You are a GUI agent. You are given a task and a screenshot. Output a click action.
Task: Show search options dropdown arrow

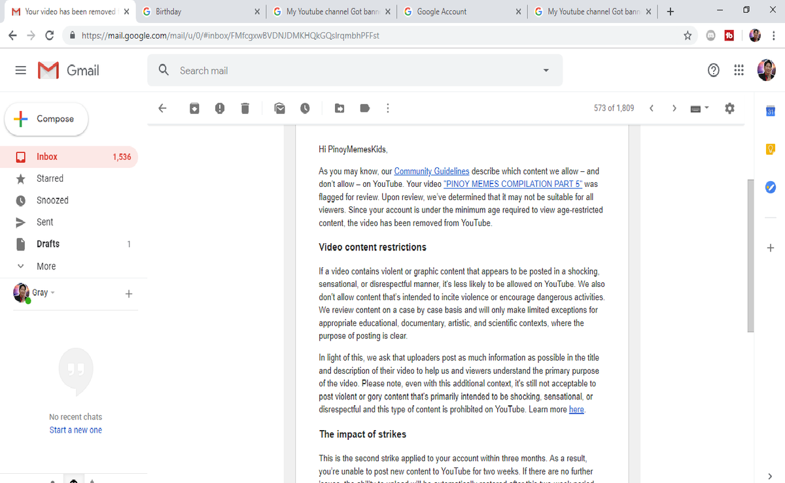pyautogui.click(x=546, y=71)
